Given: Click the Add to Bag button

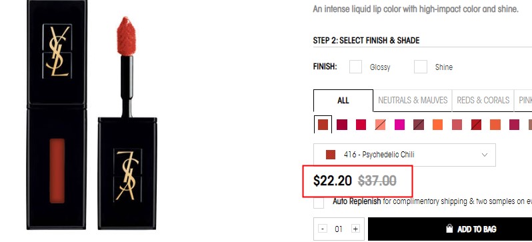Looking at the screenshot, I should [x=450, y=229].
